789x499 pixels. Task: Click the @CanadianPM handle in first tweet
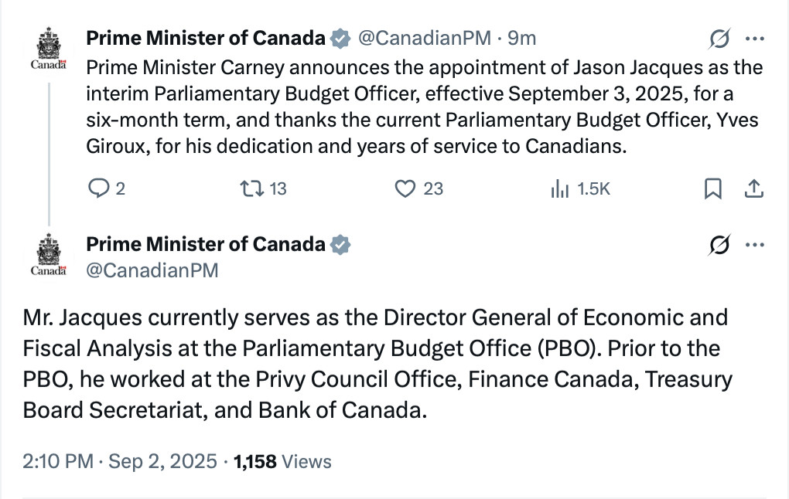point(424,38)
